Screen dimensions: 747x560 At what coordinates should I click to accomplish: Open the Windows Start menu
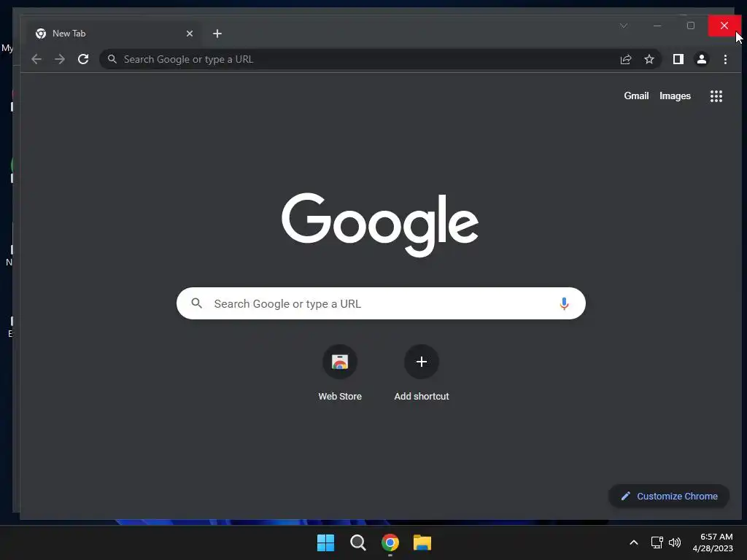[x=326, y=542]
